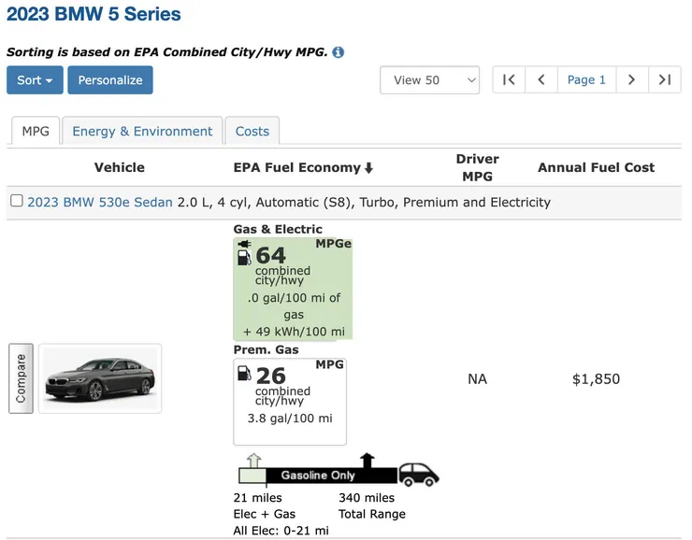The height and width of the screenshot is (540, 692).
Task: Click the fuel pump icon in MPGe box
Action: (244, 258)
